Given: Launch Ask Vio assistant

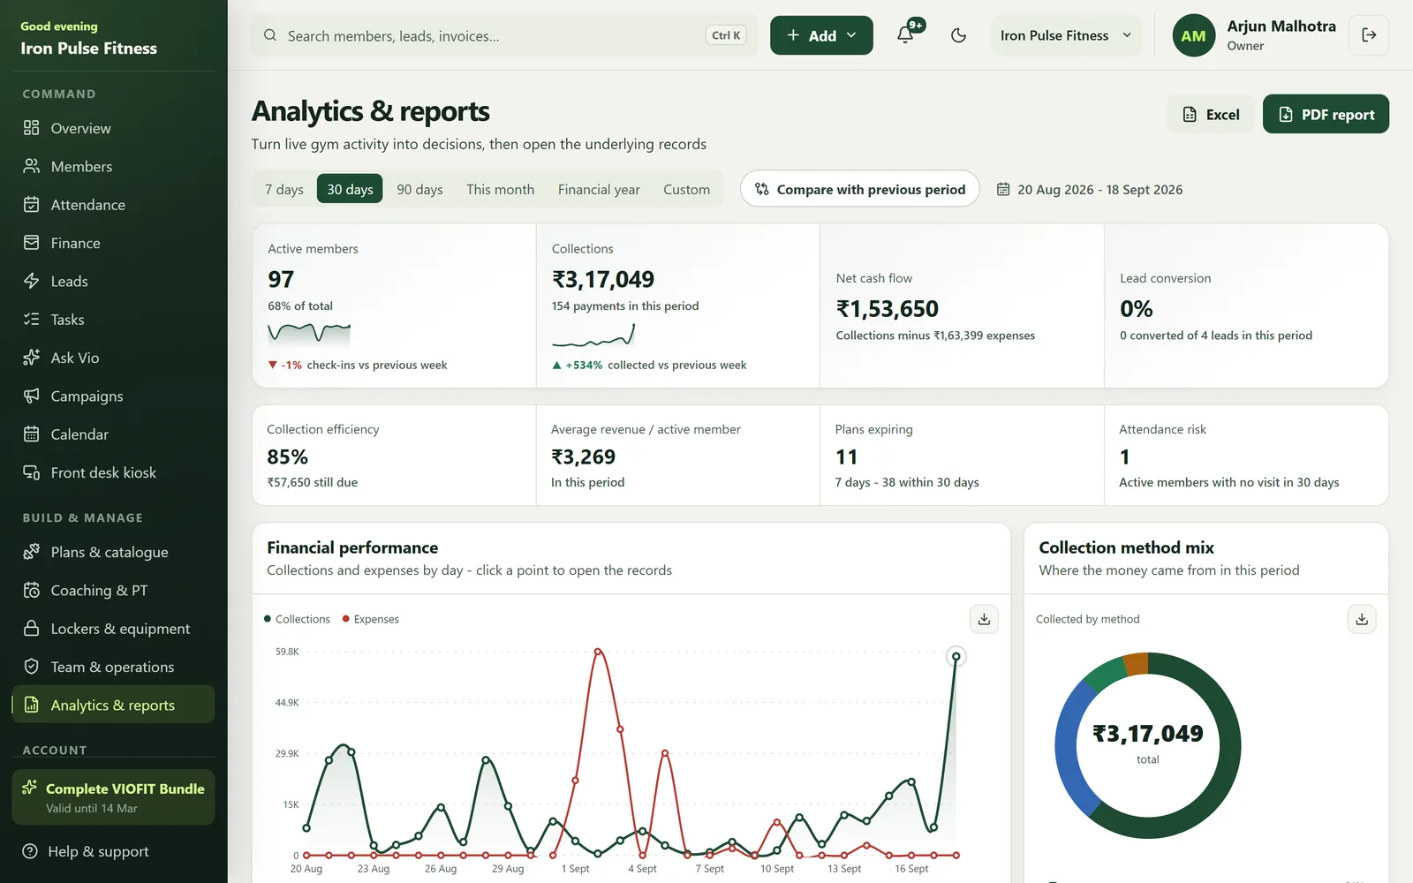Looking at the screenshot, I should 113,358.
